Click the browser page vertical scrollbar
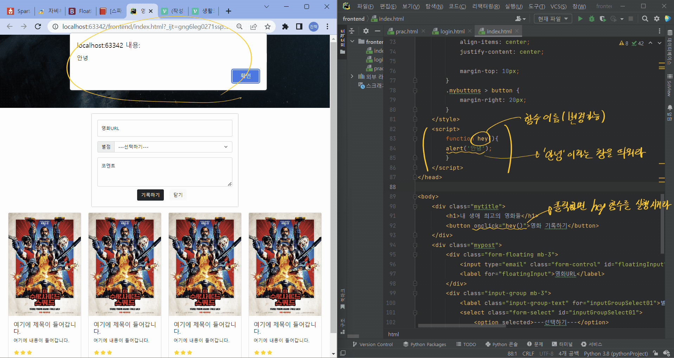 pyautogui.click(x=333, y=188)
